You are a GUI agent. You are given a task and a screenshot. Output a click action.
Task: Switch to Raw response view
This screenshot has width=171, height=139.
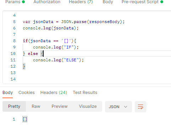pos(36,106)
